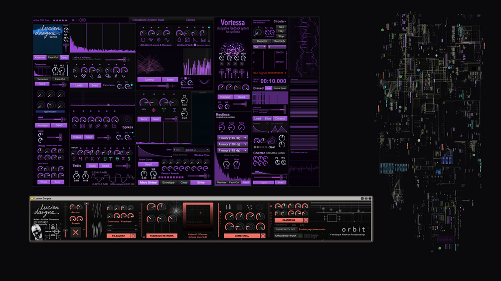The width and height of the screenshot is (501, 281).
Task: Select the Envelope tab beside Micro Sintesi
Action: [168, 183]
